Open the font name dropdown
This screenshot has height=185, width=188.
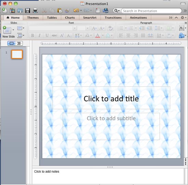pos(75,28)
